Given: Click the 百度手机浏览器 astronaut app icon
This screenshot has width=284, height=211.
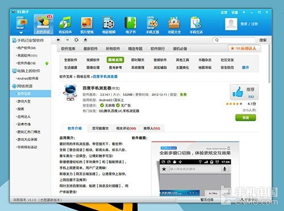Looking at the screenshot, I should [x=70, y=92].
